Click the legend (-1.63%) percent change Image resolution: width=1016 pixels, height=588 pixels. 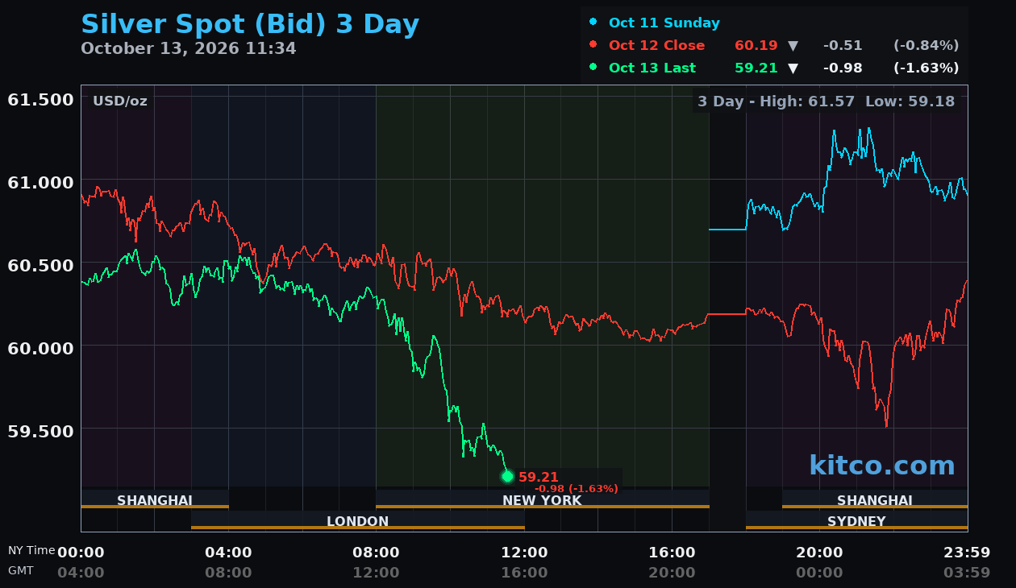[926, 68]
